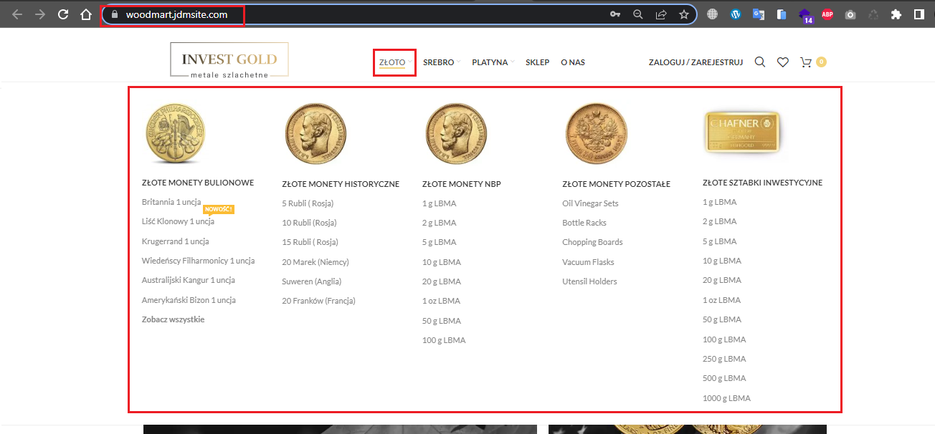Open Złote Monety Bulionowe category
The width and height of the screenshot is (935, 434).
(198, 183)
